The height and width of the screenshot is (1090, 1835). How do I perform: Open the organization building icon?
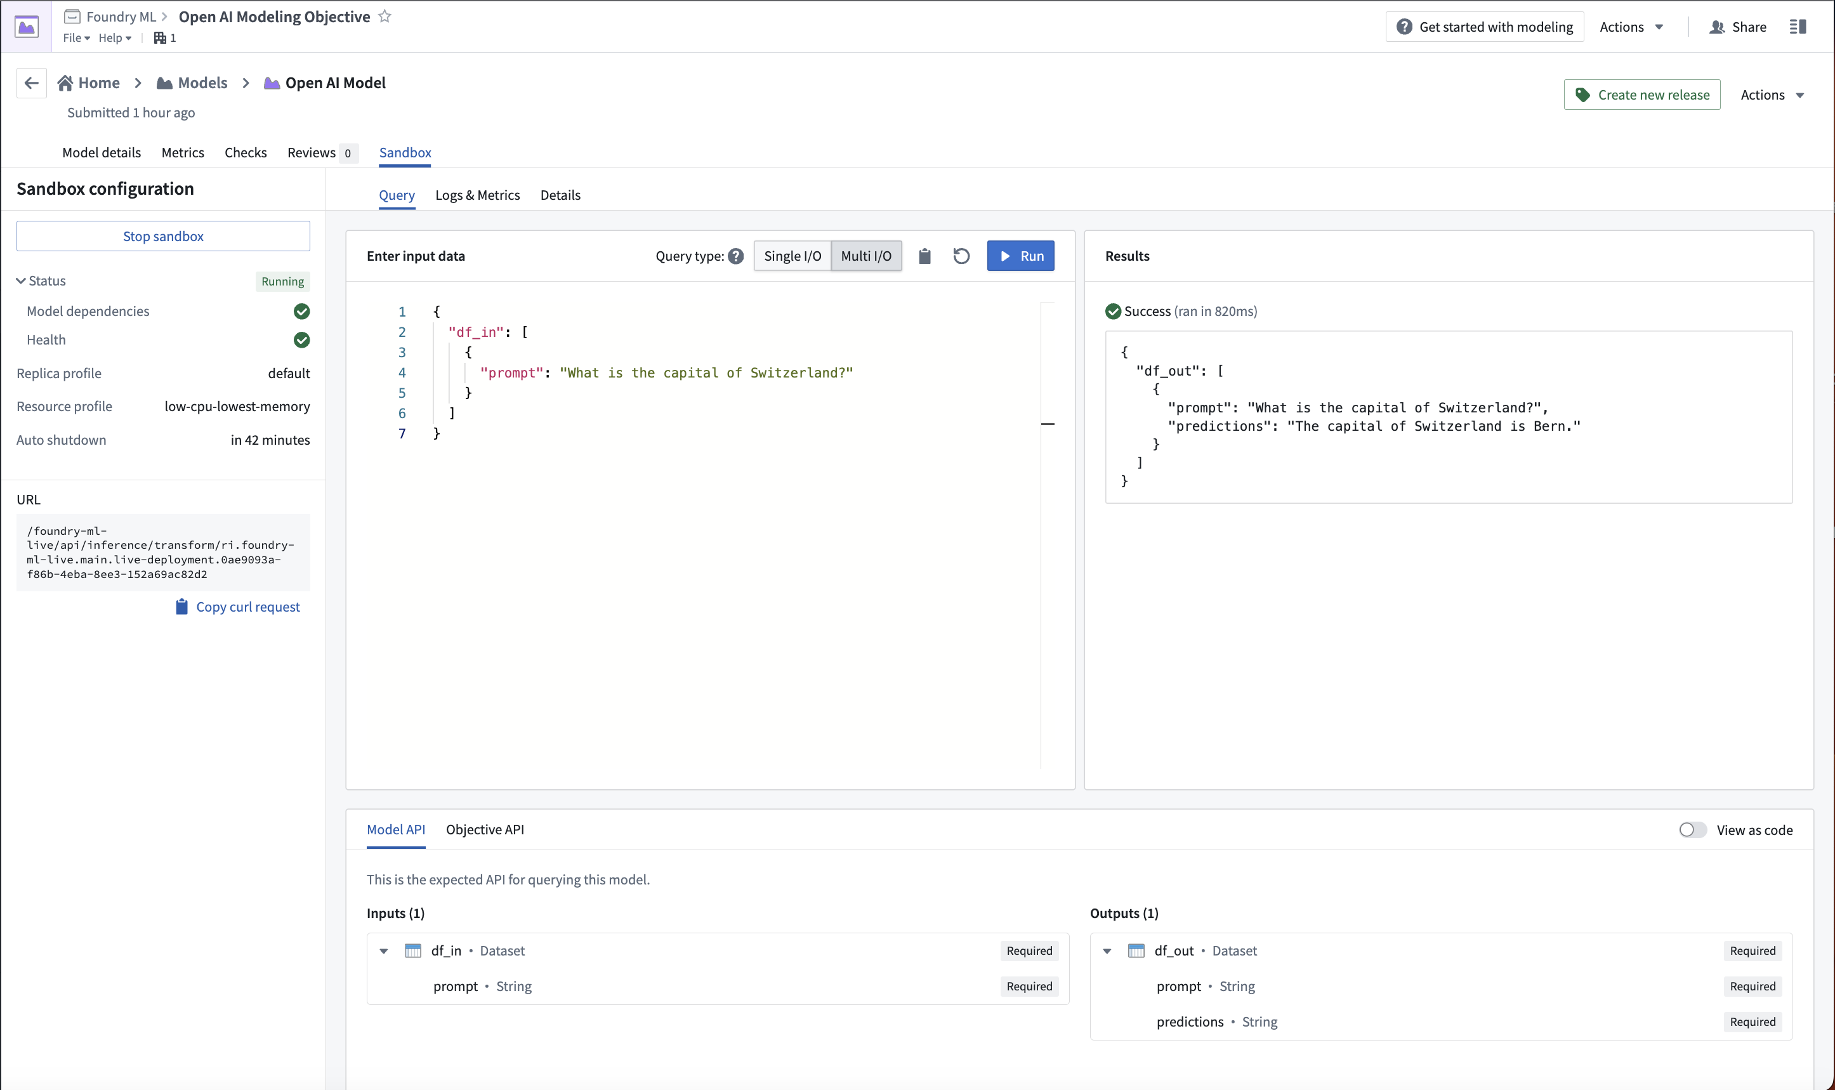click(x=159, y=38)
